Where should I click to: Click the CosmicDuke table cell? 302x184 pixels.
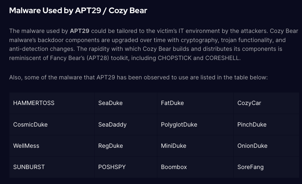click(30, 124)
